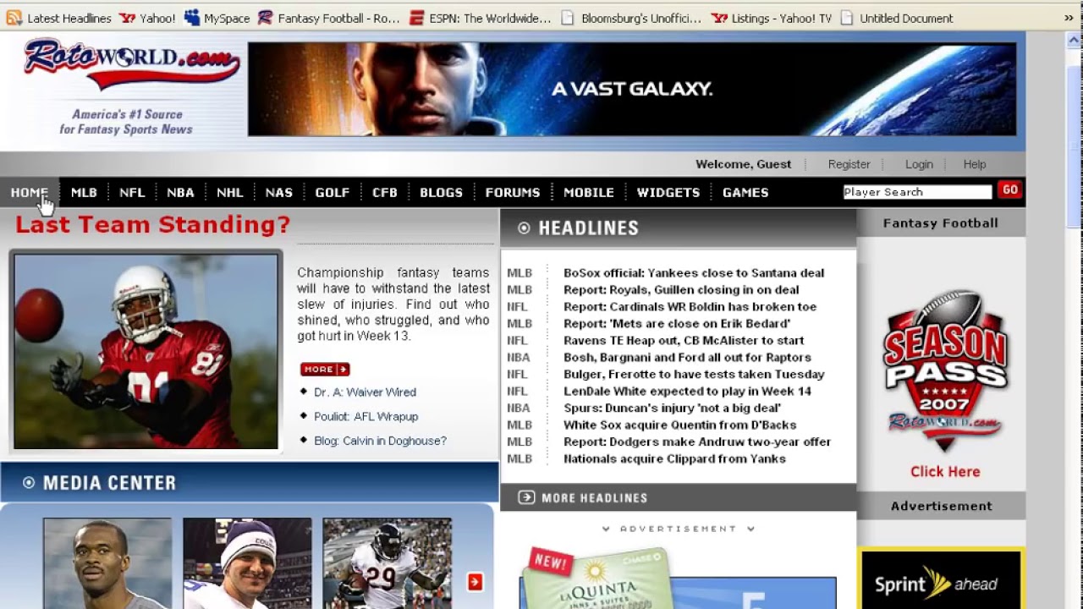Go to the HOME nav tab
Viewport: 1083px width, 609px height.
pos(30,192)
